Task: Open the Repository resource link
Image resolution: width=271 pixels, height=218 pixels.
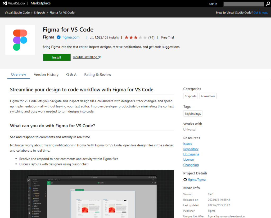Action: (191, 149)
